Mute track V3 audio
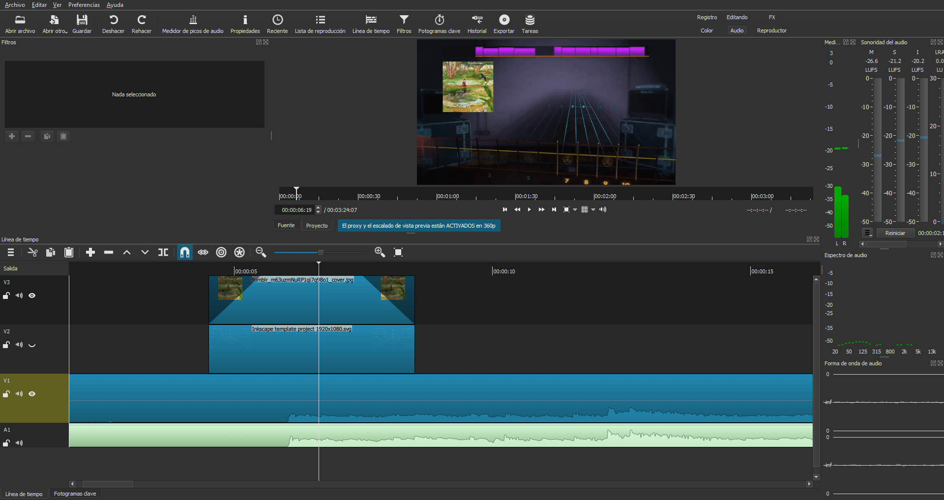Viewport: 944px width, 500px height. coord(19,295)
